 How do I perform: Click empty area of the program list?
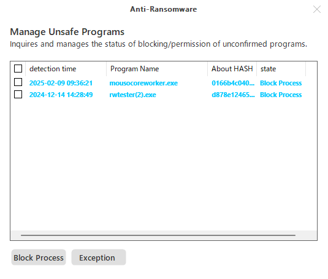[x=163, y=163]
